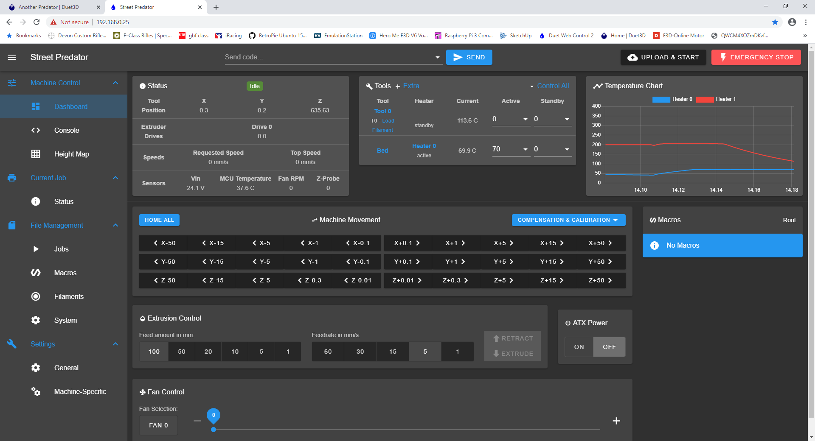
Task: Open the hamburger navigation menu
Action: tap(12, 57)
